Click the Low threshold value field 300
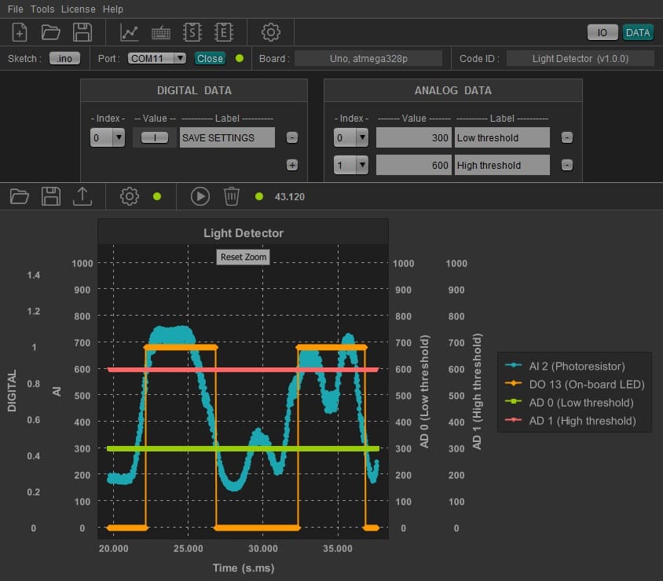The width and height of the screenshot is (663, 581). 413,137
